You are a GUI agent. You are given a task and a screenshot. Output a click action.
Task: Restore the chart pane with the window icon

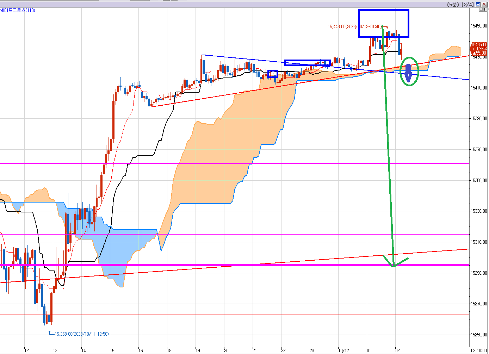[x=478, y=4]
